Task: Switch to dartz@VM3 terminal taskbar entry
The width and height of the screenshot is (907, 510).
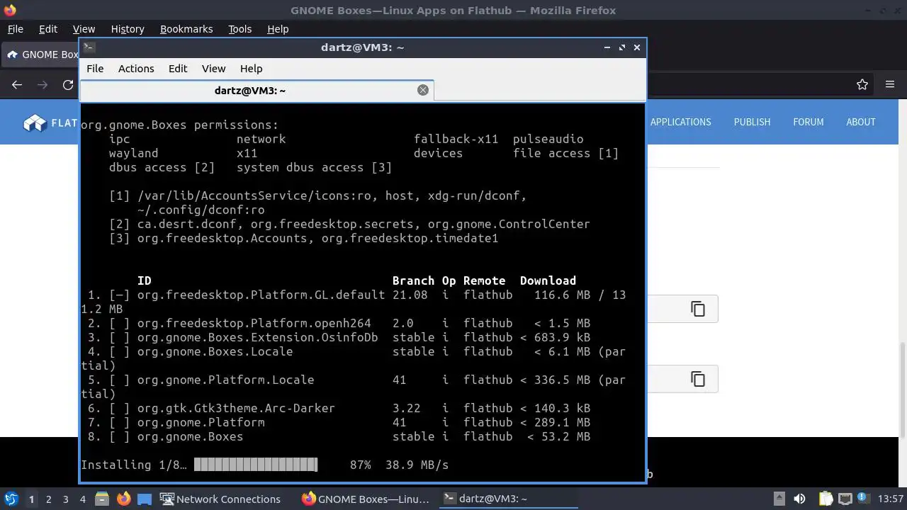Action: (508, 499)
